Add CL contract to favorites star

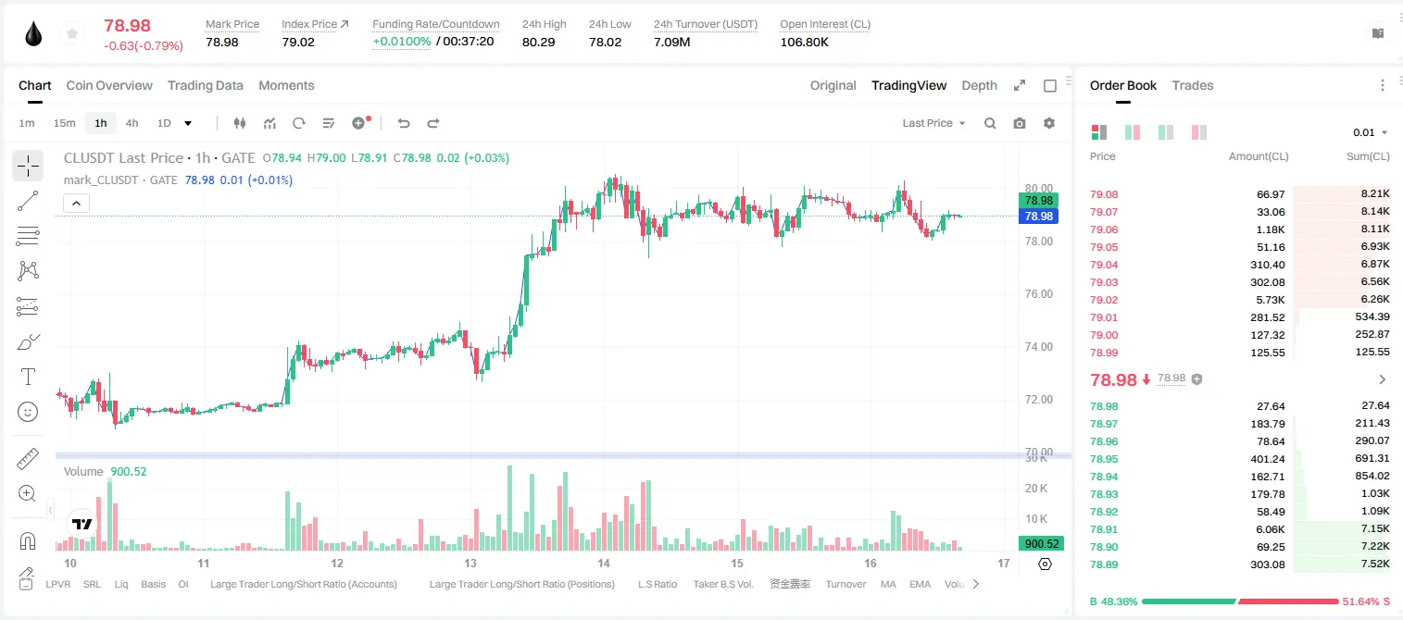72,34
